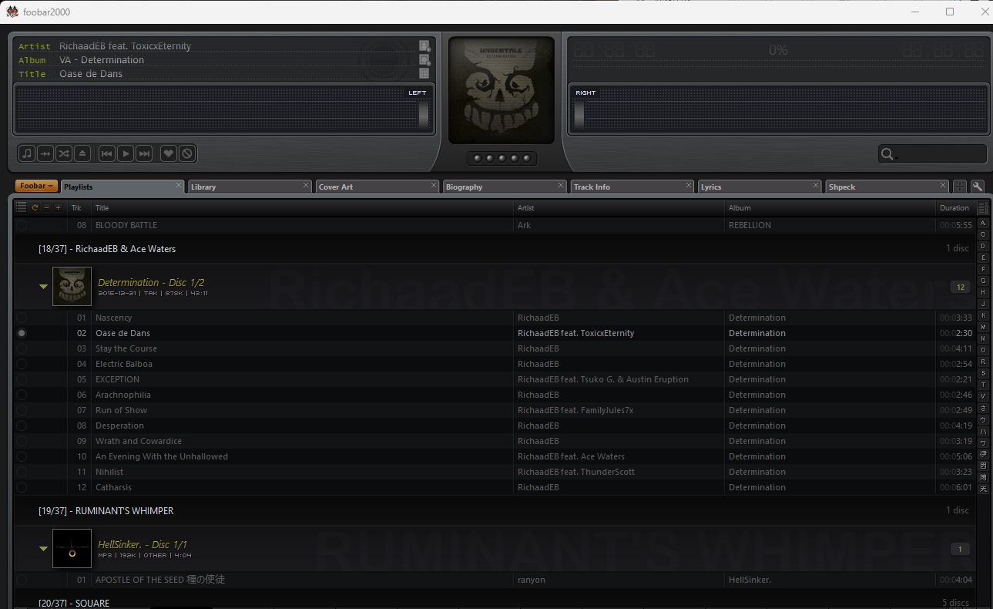The height and width of the screenshot is (609, 993).
Task: Open track list icon beside Title row
Action: coord(424,73)
